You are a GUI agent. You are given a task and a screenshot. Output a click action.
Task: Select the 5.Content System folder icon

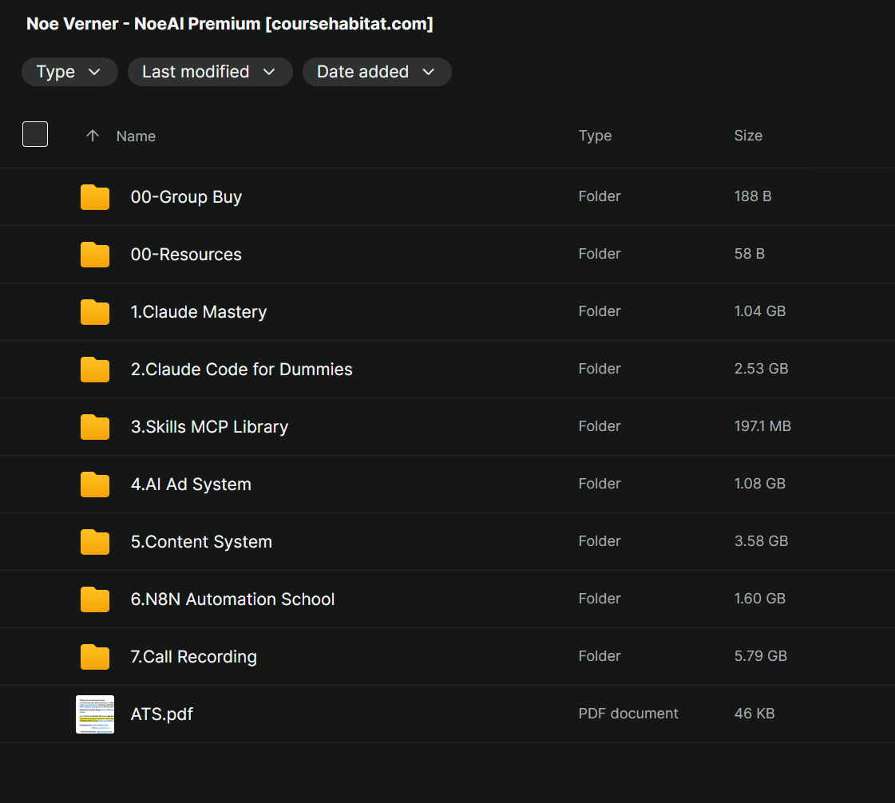[x=95, y=542]
